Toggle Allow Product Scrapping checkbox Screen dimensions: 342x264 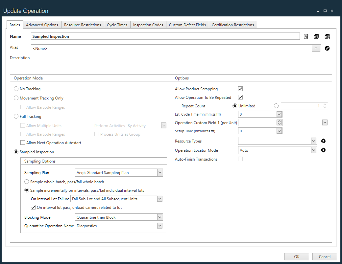click(240, 89)
